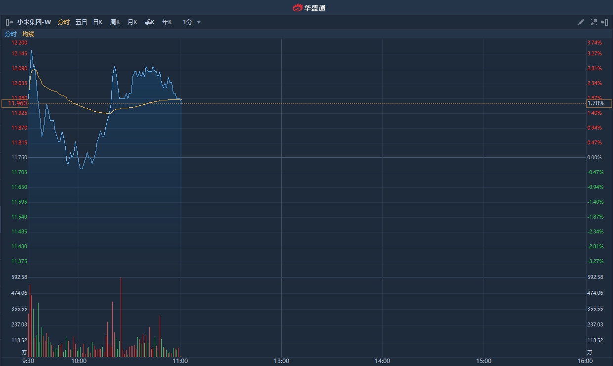The width and height of the screenshot is (613, 366).
Task: Toggle the 均线 average line legend
Action: click(28, 34)
